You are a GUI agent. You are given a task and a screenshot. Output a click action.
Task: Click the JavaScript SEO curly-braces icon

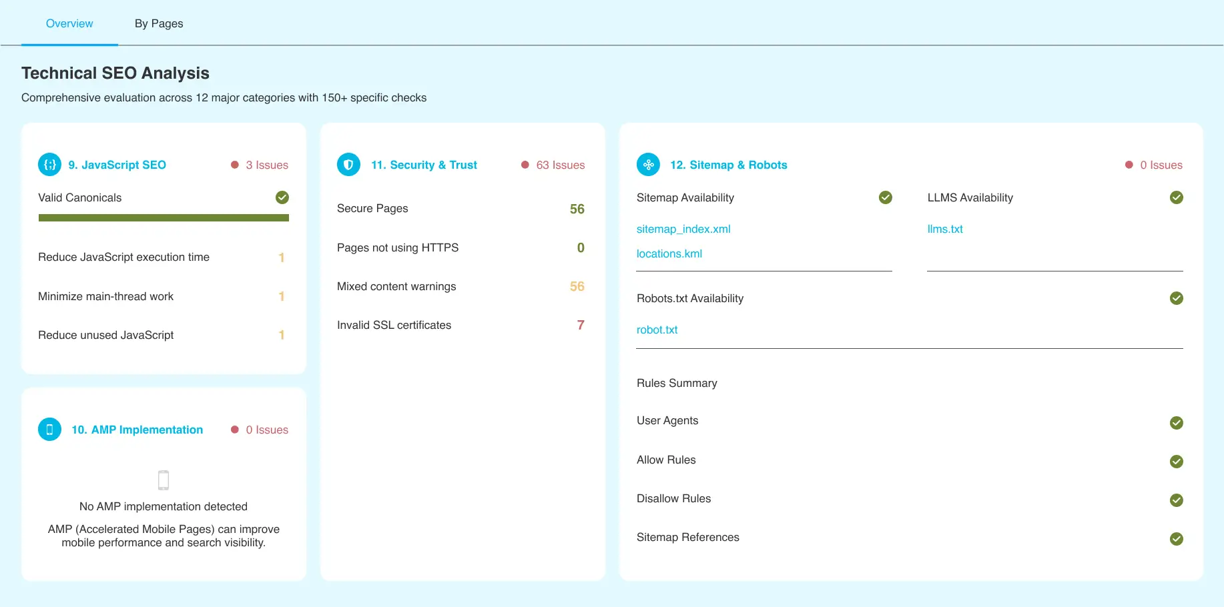tap(49, 165)
